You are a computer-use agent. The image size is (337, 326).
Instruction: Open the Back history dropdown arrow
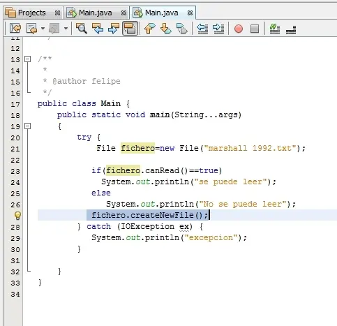(x=43, y=29)
